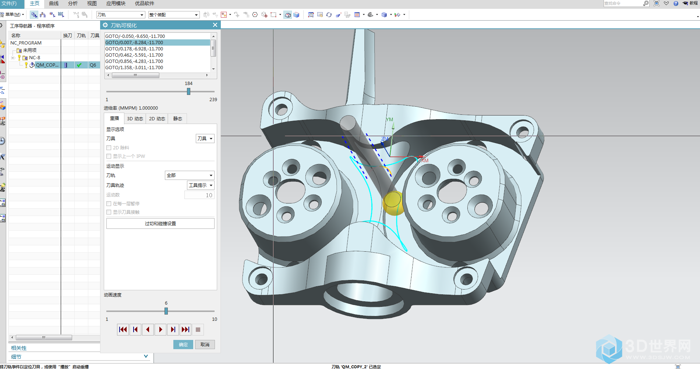
Task: Jump to end of tool path
Action: 185,330
